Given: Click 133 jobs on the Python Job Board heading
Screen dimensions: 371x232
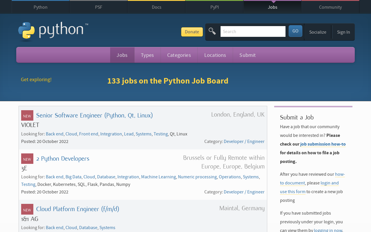Looking at the screenshot, I should pos(168,81).
